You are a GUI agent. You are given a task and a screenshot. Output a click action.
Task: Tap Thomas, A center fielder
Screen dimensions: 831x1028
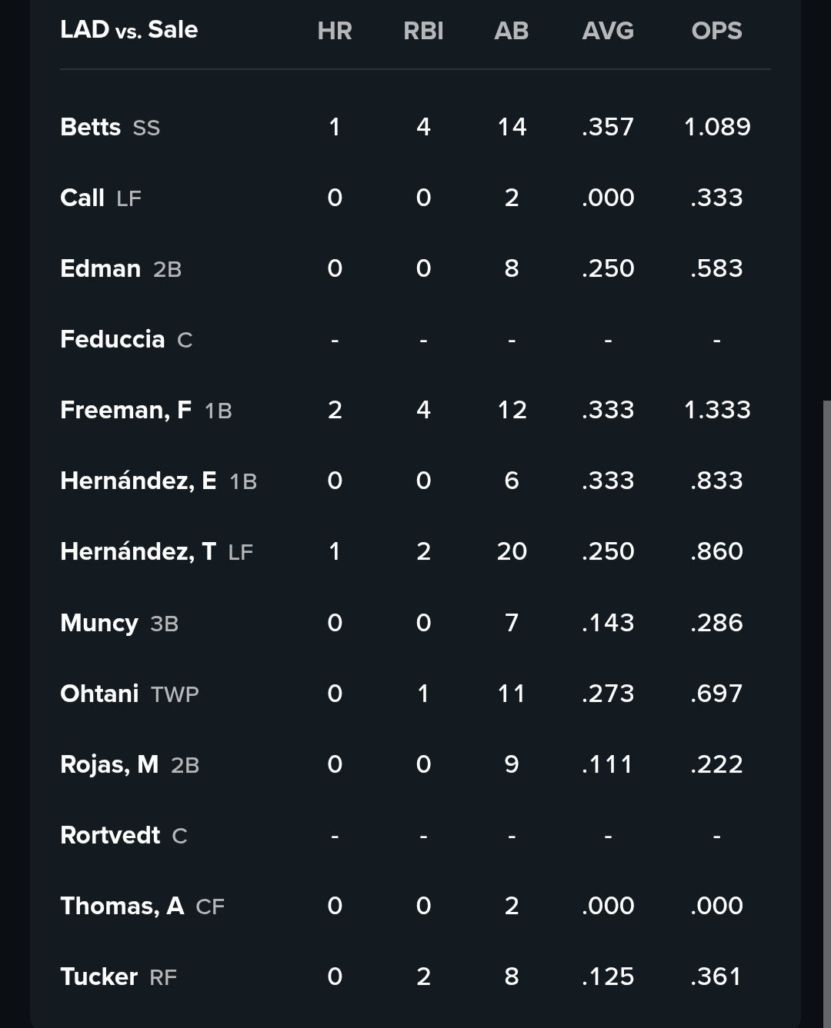(x=142, y=906)
